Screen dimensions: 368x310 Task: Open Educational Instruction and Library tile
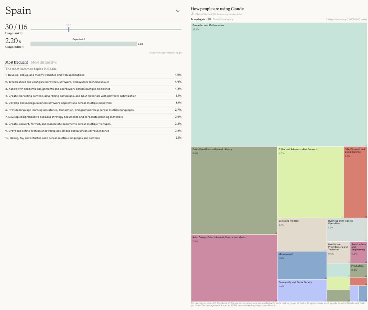pyautogui.click(x=234, y=190)
